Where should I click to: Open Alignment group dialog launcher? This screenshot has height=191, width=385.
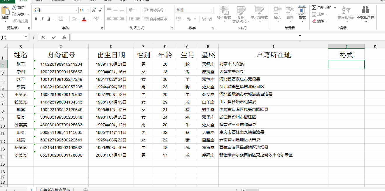tap(172, 29)
